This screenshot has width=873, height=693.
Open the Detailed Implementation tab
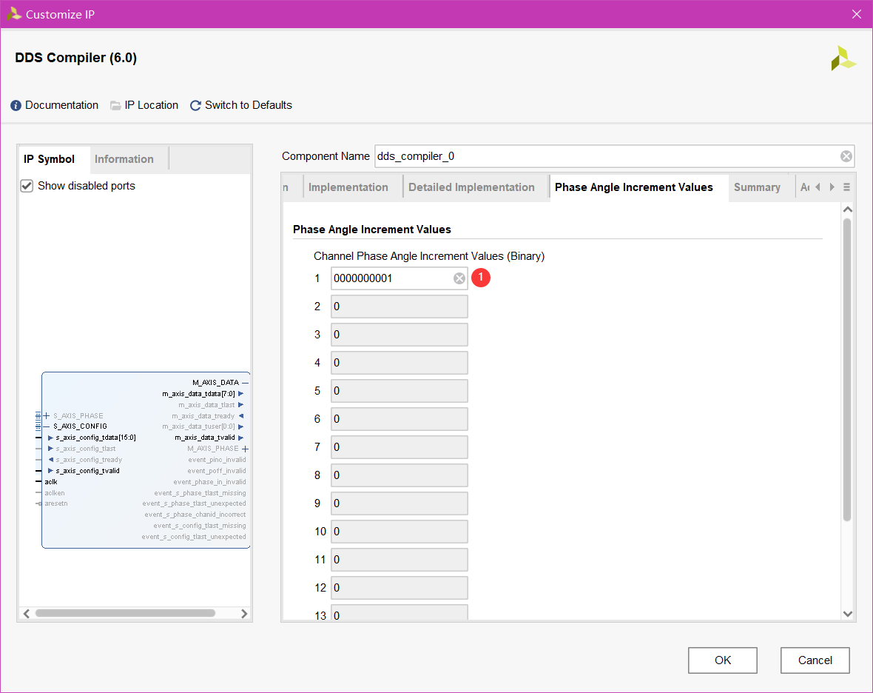click(471, 187)
